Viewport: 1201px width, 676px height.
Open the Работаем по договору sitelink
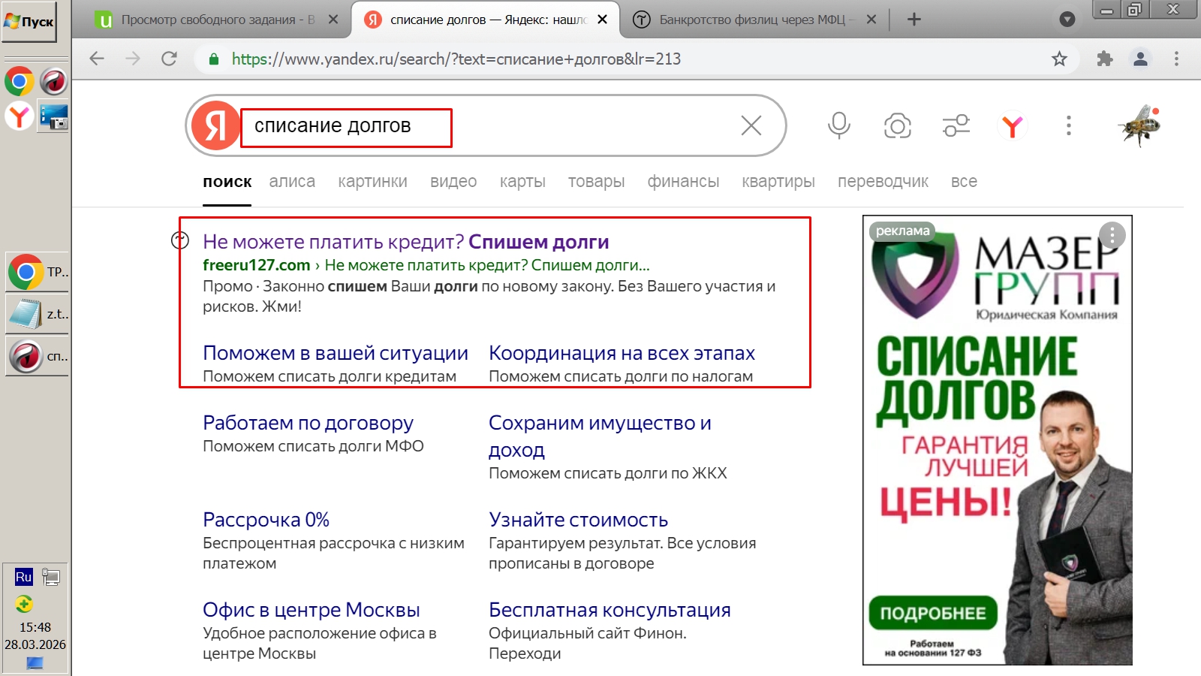[308, 423]
